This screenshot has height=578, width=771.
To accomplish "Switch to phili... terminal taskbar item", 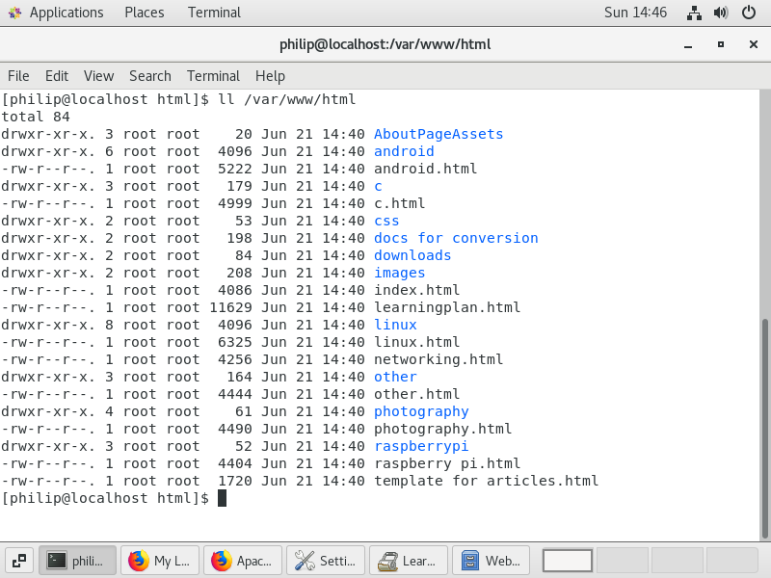I will click(77, 561).
